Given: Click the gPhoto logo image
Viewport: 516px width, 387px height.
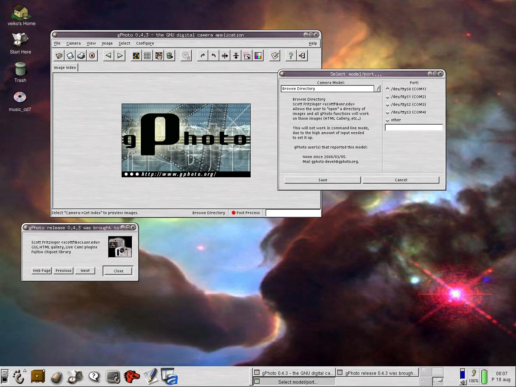Looking at the screenshot, I should [186, 140].
